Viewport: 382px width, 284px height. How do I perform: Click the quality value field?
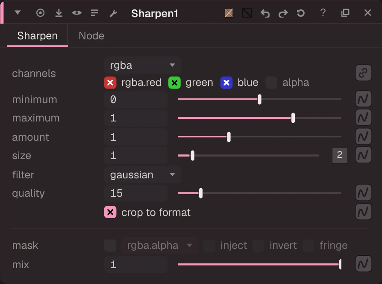point(136,193)
